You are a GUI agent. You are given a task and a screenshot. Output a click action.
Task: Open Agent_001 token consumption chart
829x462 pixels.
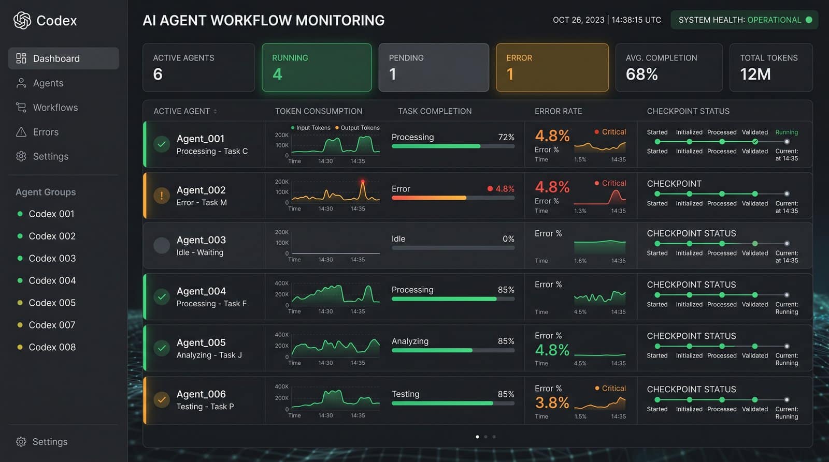[x=335, y=144]
